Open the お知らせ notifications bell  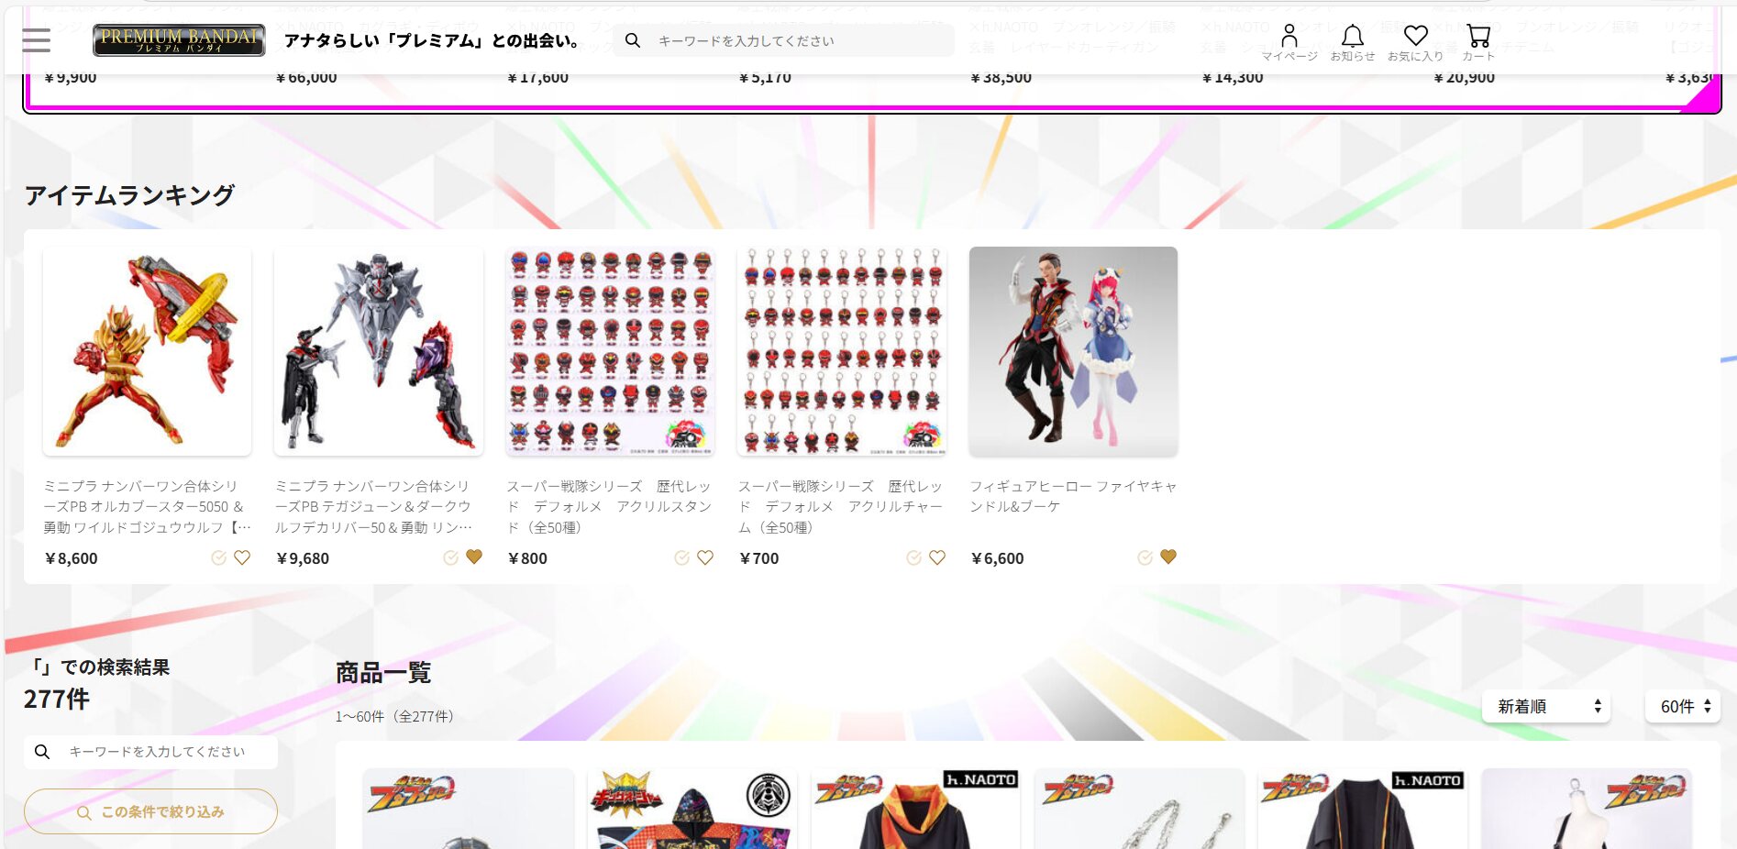coord(1353,43)
